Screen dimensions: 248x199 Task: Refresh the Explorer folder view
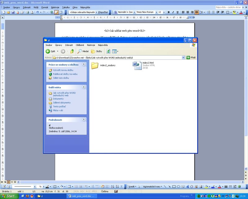coord(108,51)
